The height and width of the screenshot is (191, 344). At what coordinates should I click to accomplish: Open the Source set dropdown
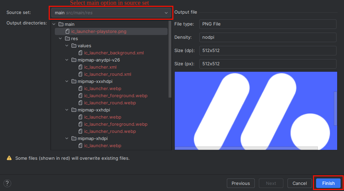pos(111,13)
